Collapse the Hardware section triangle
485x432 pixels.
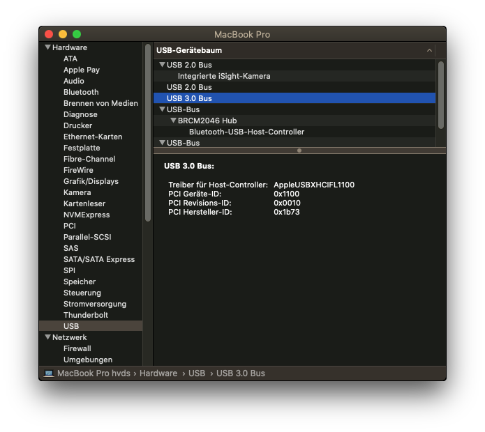(x=47, y=47)
